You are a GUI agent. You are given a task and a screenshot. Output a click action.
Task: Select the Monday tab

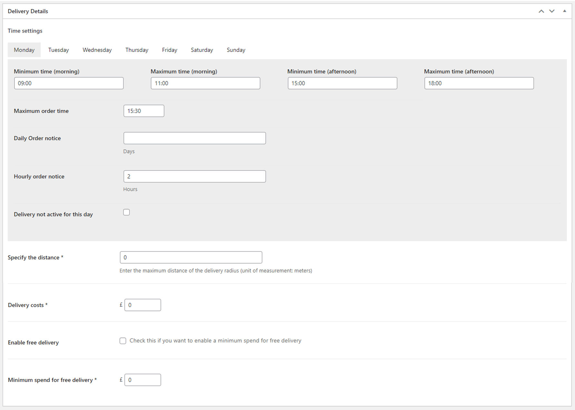[24, 50]
